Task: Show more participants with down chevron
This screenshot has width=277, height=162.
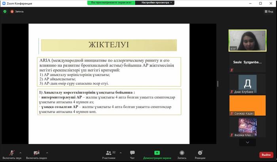Action: (247, 142)
